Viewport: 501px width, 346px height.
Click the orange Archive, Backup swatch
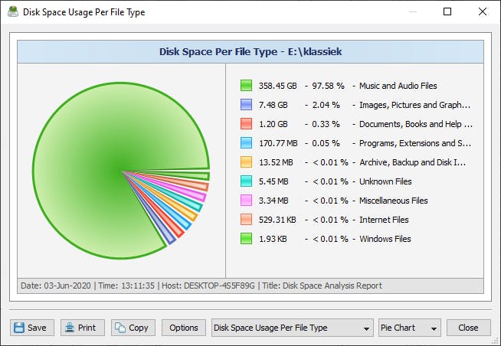click(x=246, y=162)
